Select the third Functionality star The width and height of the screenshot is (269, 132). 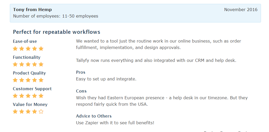coord(28,64)
